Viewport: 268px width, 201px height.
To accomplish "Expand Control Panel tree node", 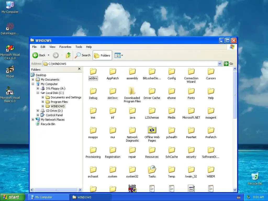I will click(x=38, y=115).
